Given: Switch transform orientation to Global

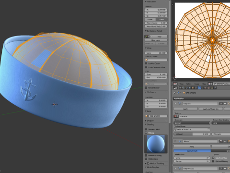Looking at the screenshot, I should [x=150, y=19].
